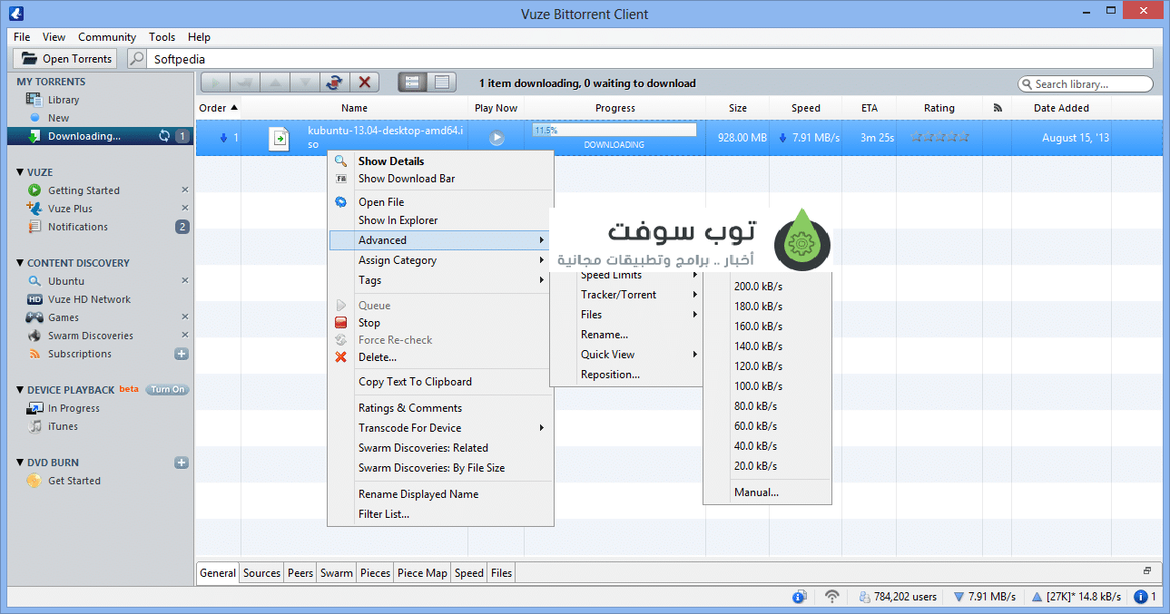
Task: Expand the Files submenu
Action: coord(626,315)
